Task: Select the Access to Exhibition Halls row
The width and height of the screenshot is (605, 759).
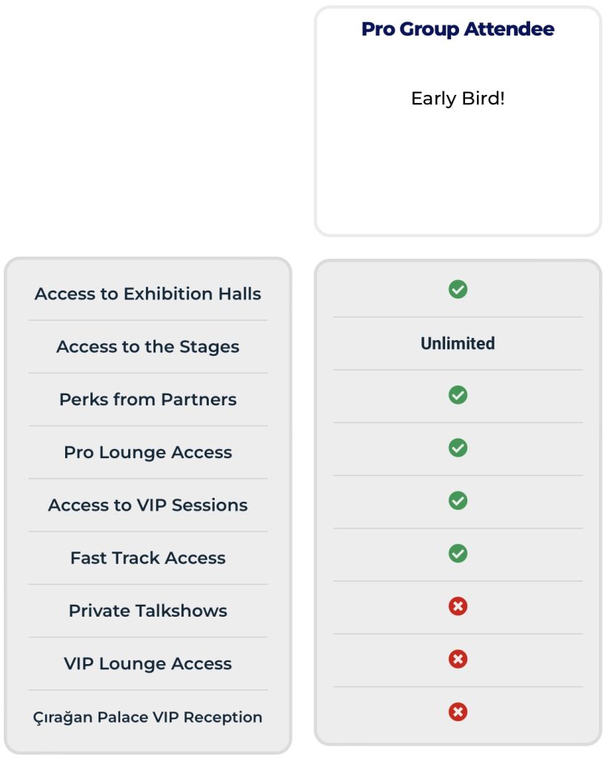Action: pyautogui.click(x=147, y=294)
